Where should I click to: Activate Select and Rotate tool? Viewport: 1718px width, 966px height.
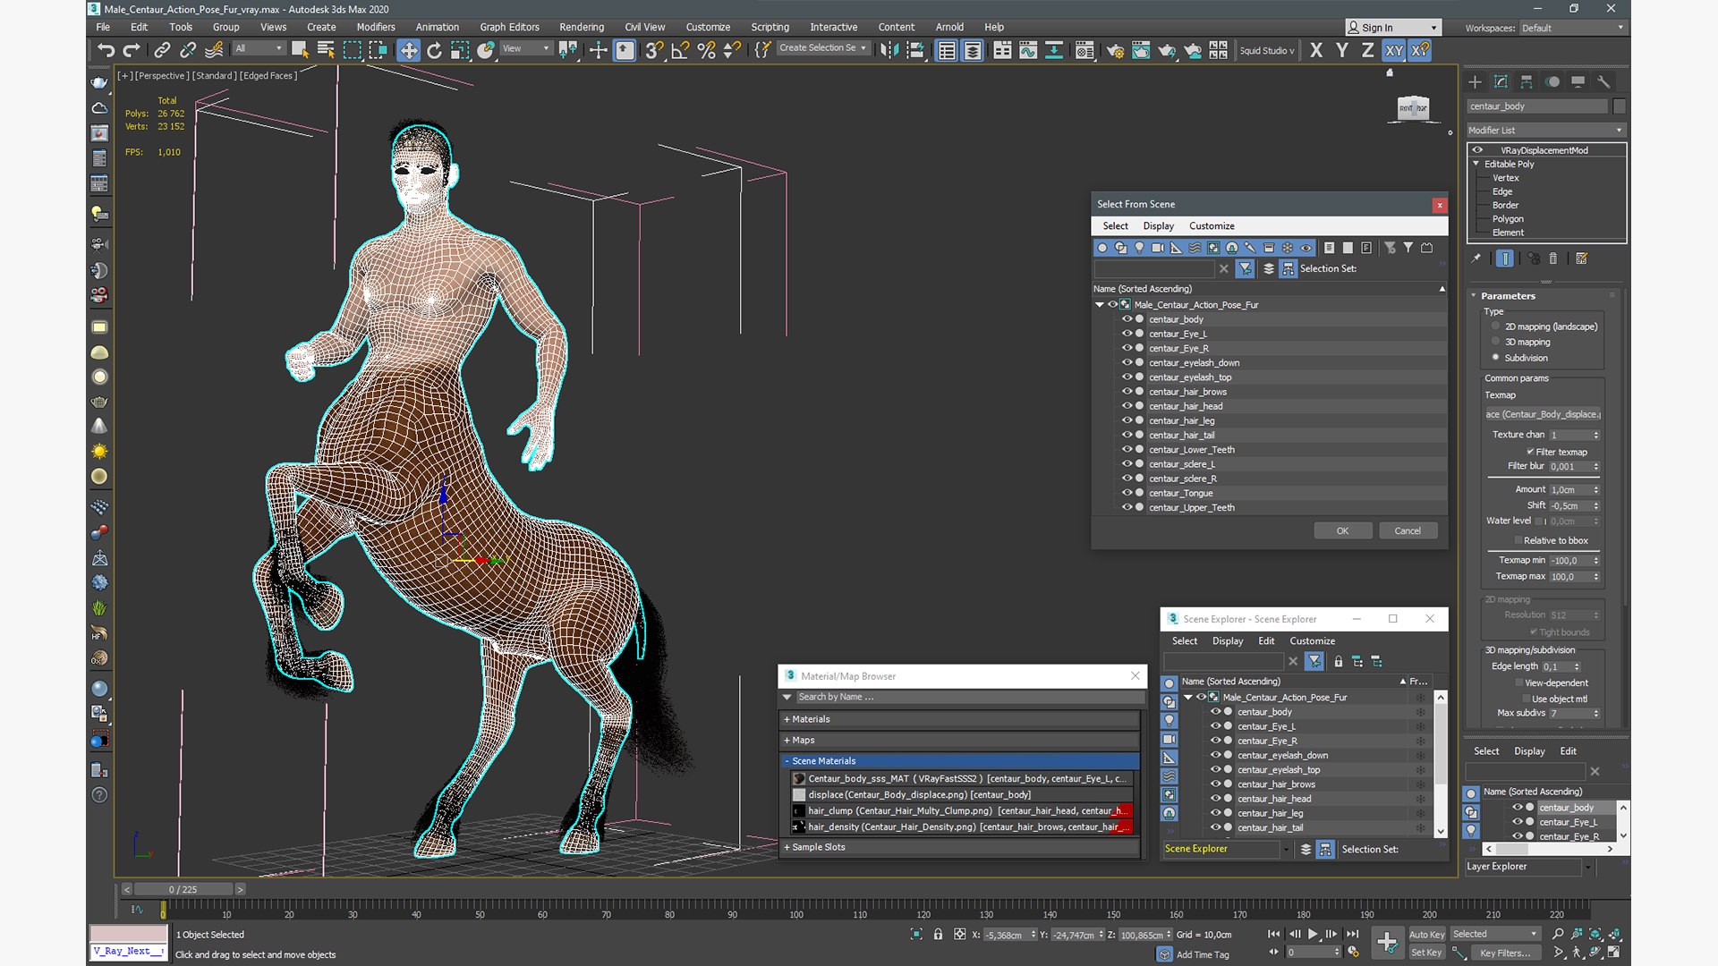(x=434, y=50)
